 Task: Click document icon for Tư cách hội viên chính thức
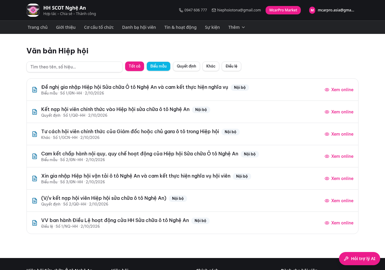[35, 134]
